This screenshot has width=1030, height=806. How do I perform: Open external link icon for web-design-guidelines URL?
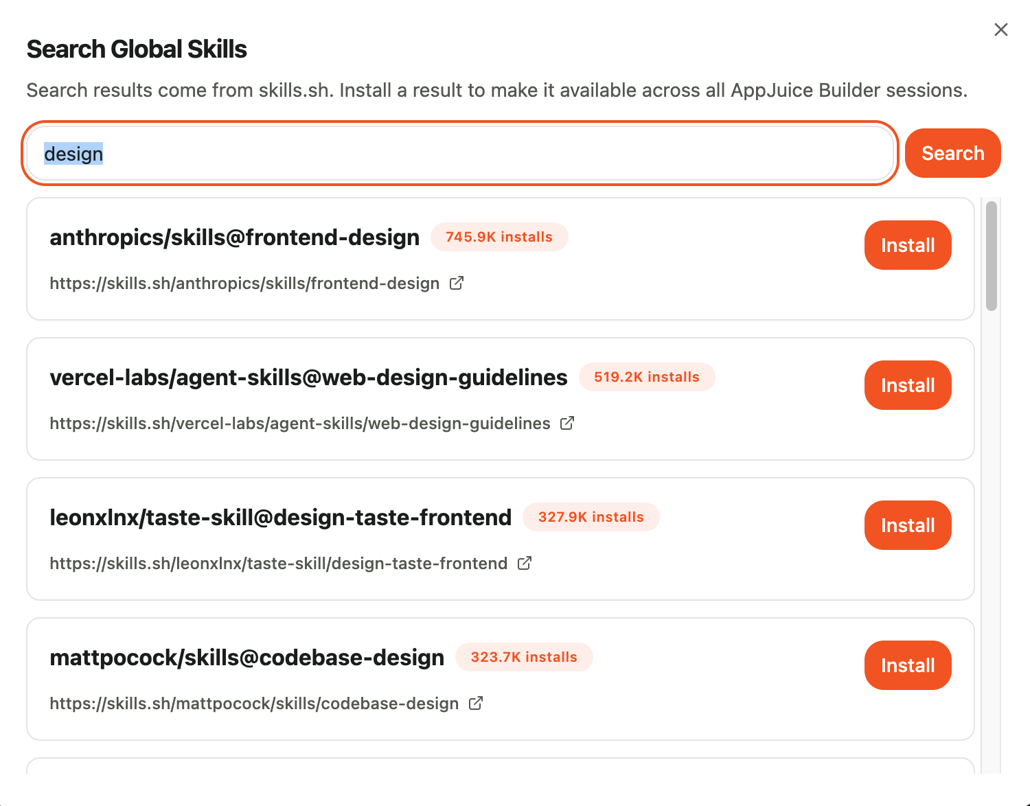pos(567,423)
